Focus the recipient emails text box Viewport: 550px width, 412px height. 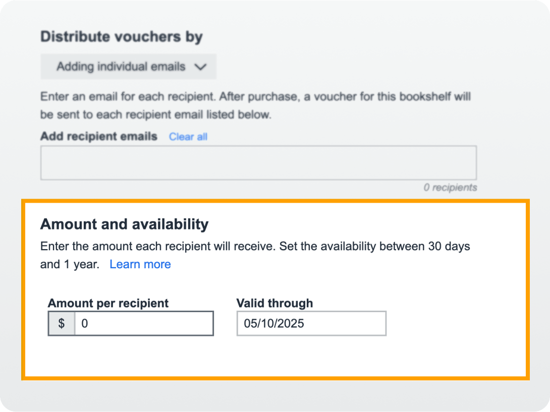[x=258, y=163]
